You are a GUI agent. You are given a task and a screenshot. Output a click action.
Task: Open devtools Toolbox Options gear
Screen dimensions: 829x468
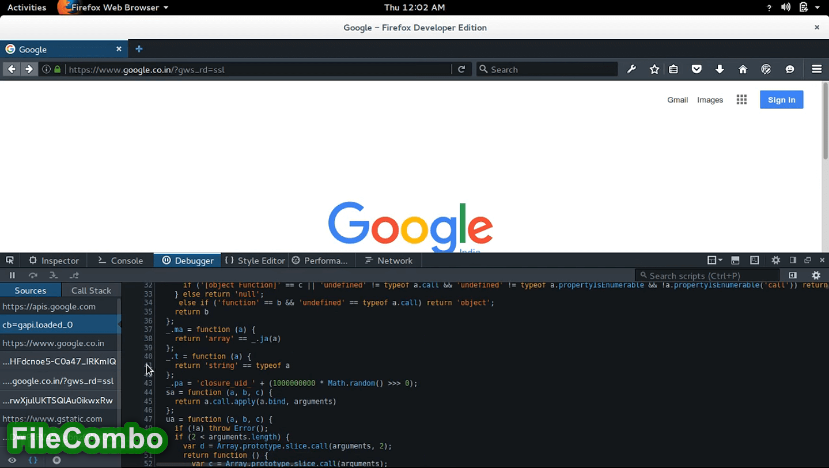(776, 261)
